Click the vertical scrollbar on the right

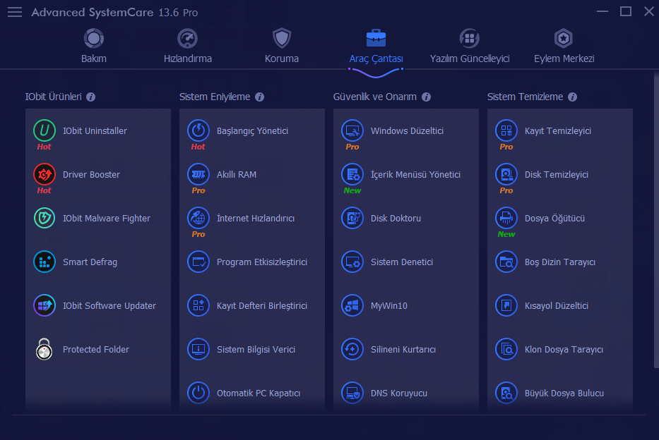[x=656, y=220]
